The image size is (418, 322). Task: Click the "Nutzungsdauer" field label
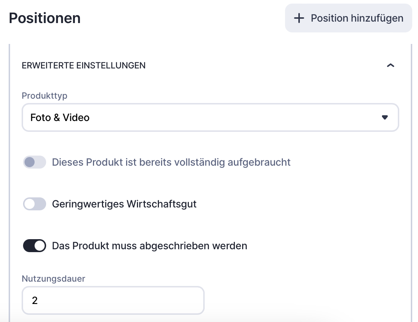pyautogui.click(x=53, y=278)
